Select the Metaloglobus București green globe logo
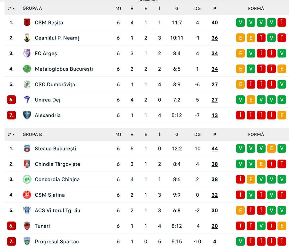Viewport: 289px width, 249px height. point(27,69)
